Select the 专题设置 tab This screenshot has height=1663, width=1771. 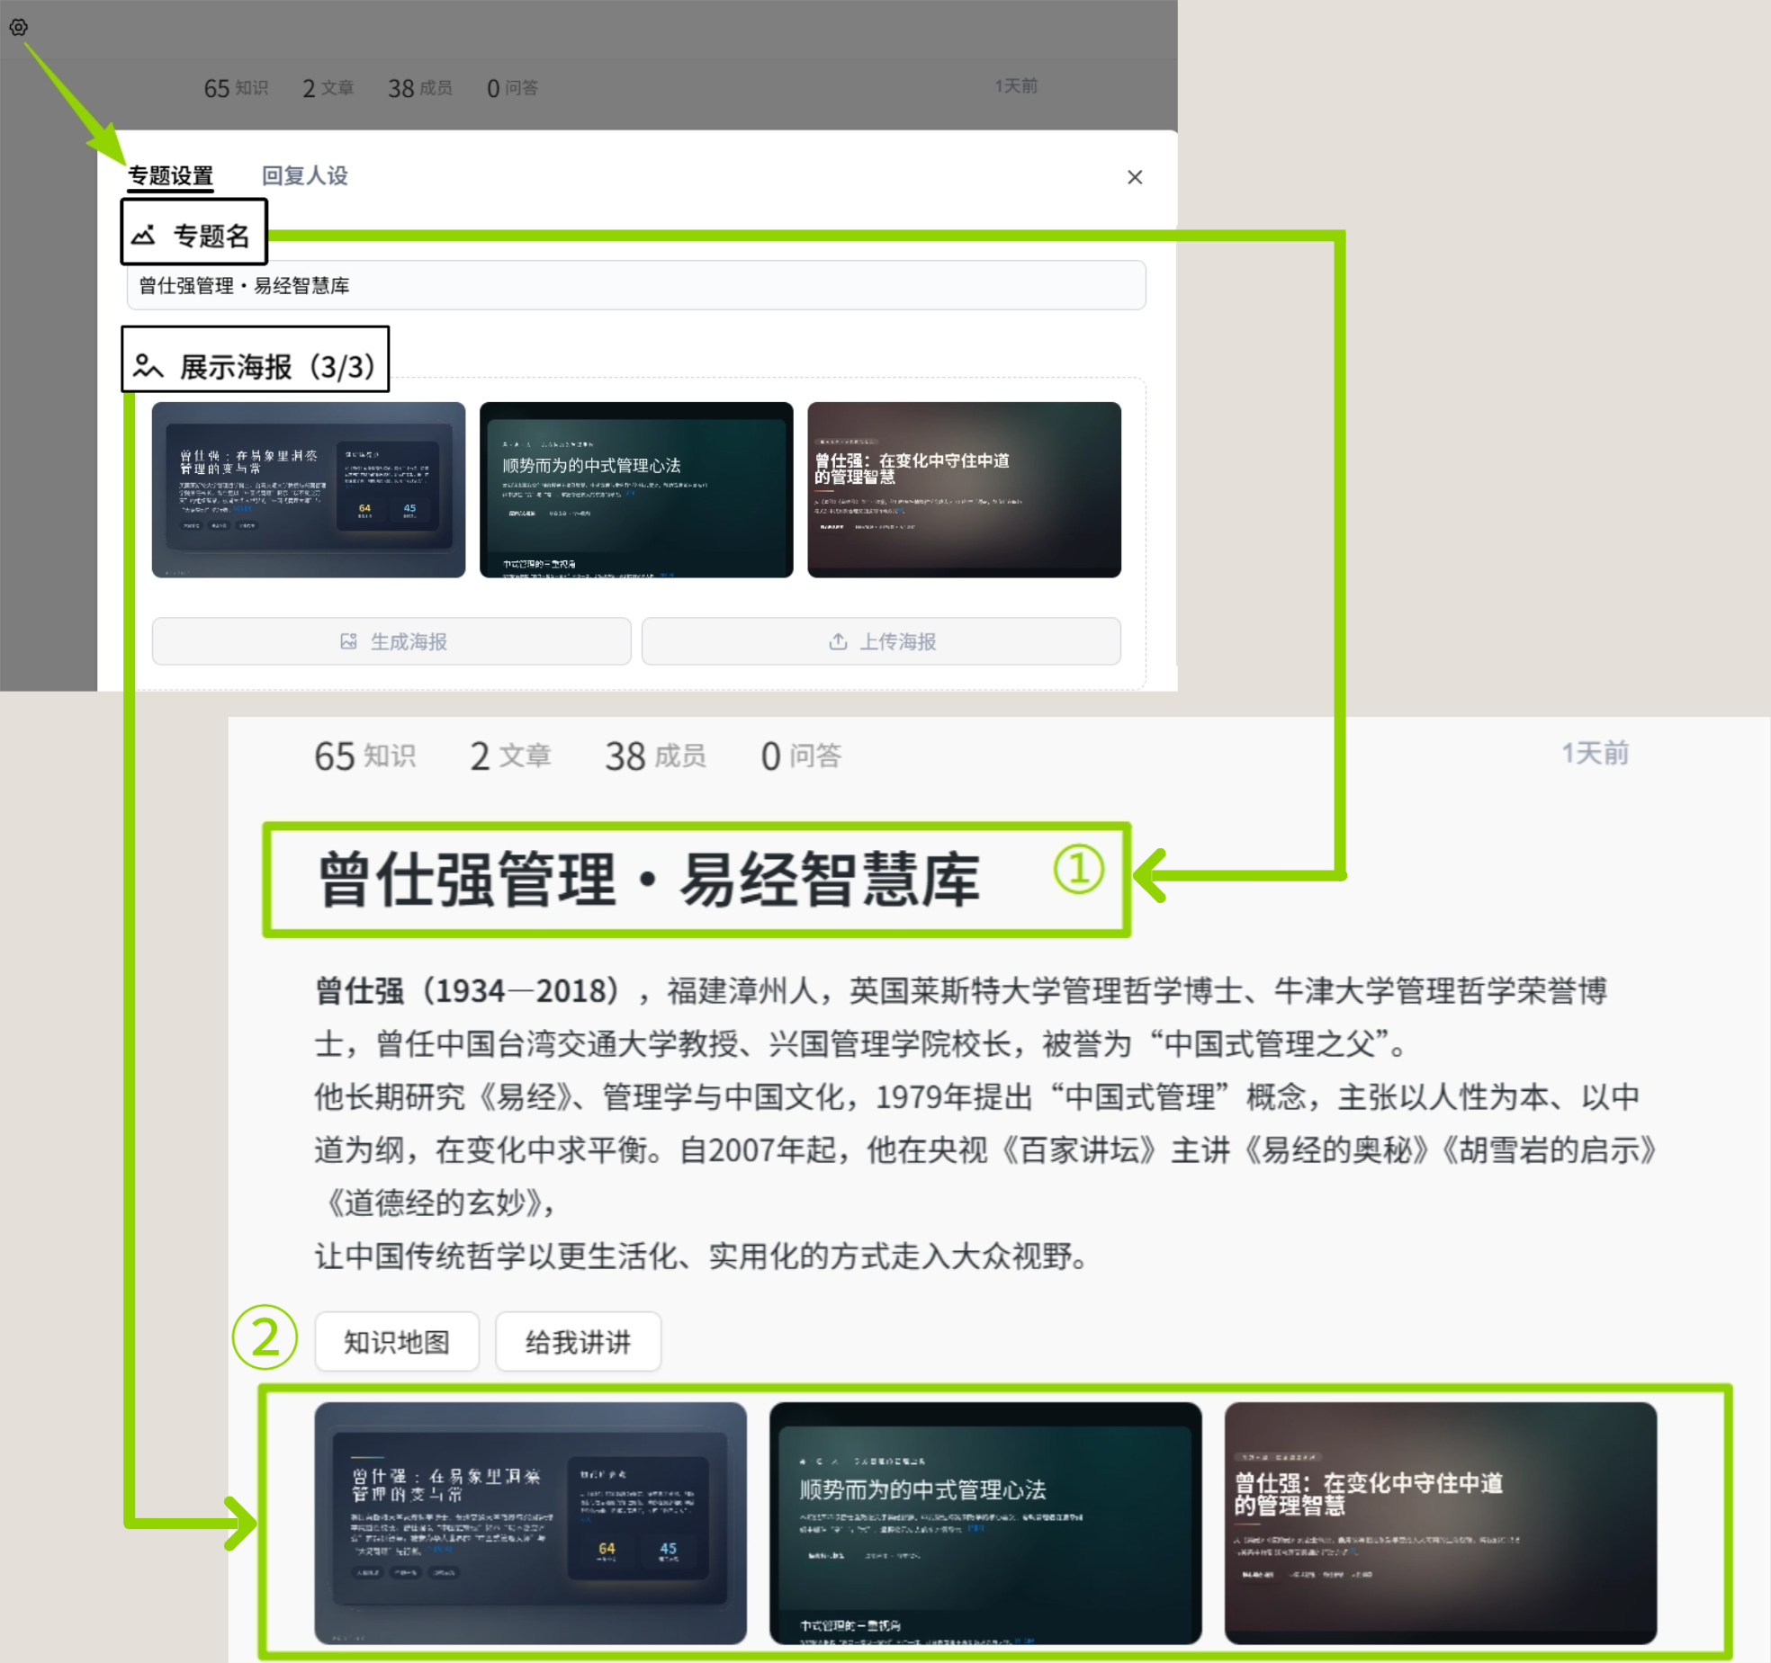(x=170, y=175)
